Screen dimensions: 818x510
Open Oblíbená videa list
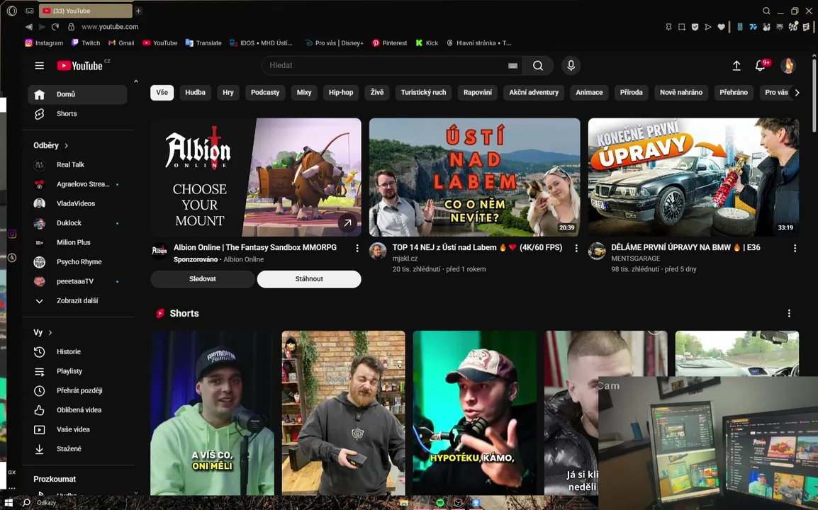(77, 410)
